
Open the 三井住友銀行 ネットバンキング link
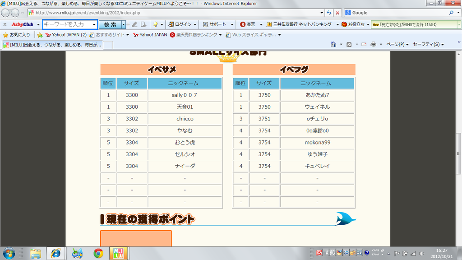(302, 24)
